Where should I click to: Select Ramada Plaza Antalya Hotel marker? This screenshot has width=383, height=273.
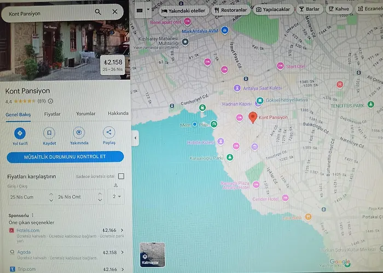256,185
